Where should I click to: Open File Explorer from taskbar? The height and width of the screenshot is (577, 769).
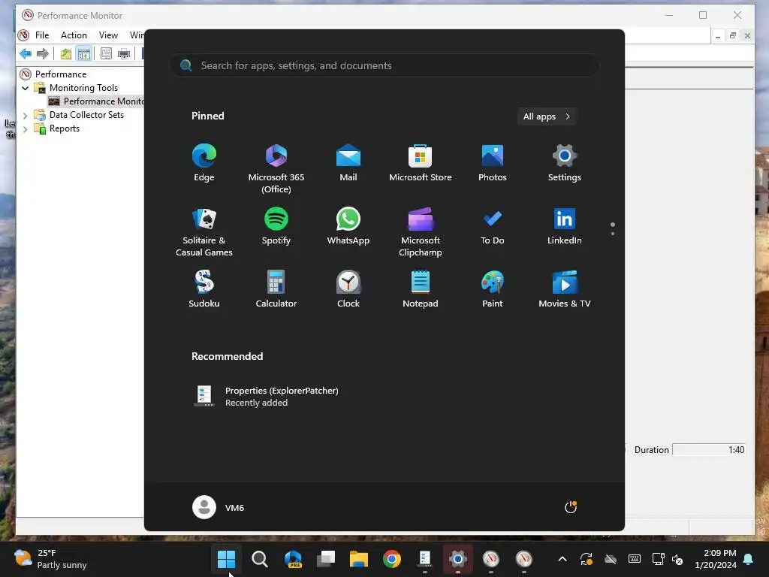358,559
